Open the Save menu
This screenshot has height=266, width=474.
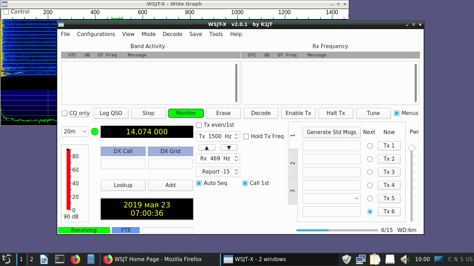pos(196,34)
